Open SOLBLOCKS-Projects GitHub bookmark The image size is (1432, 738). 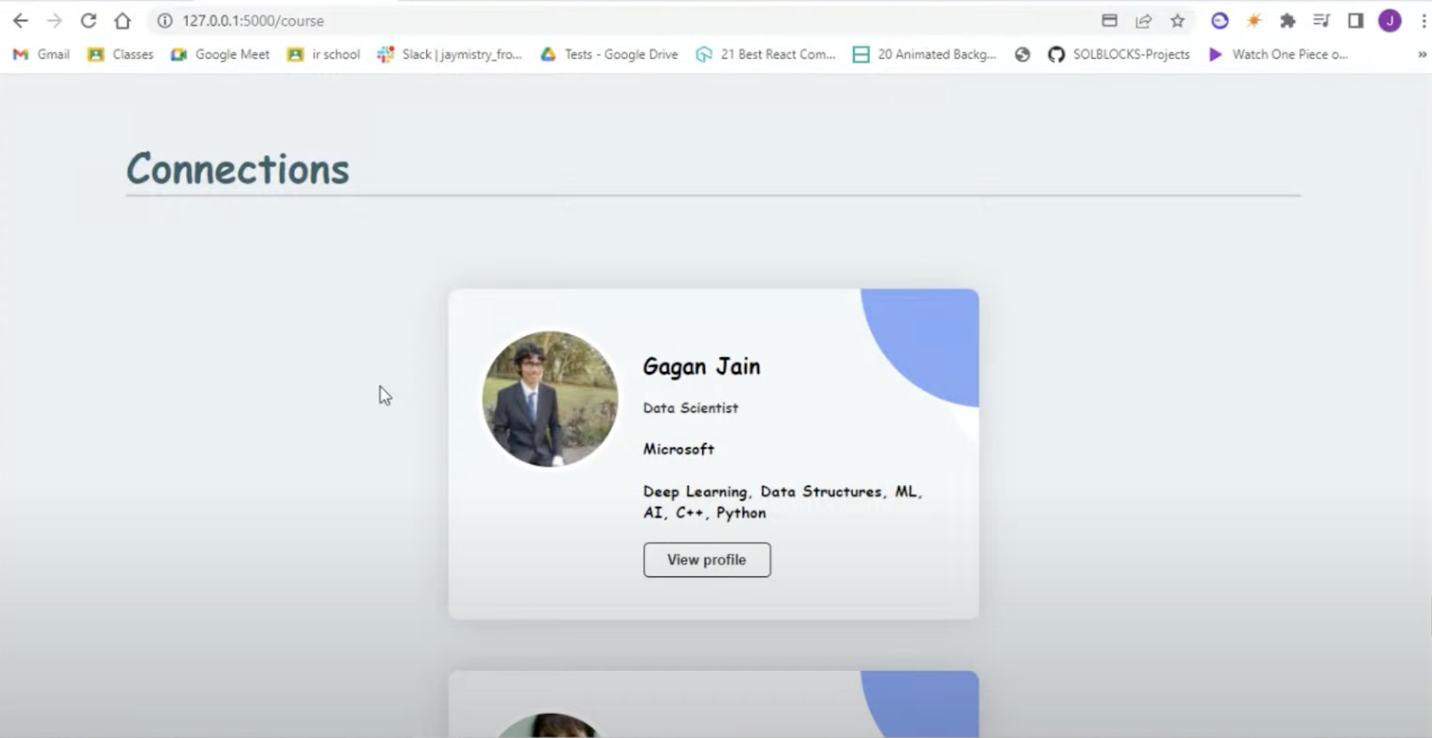point(1119,55)
